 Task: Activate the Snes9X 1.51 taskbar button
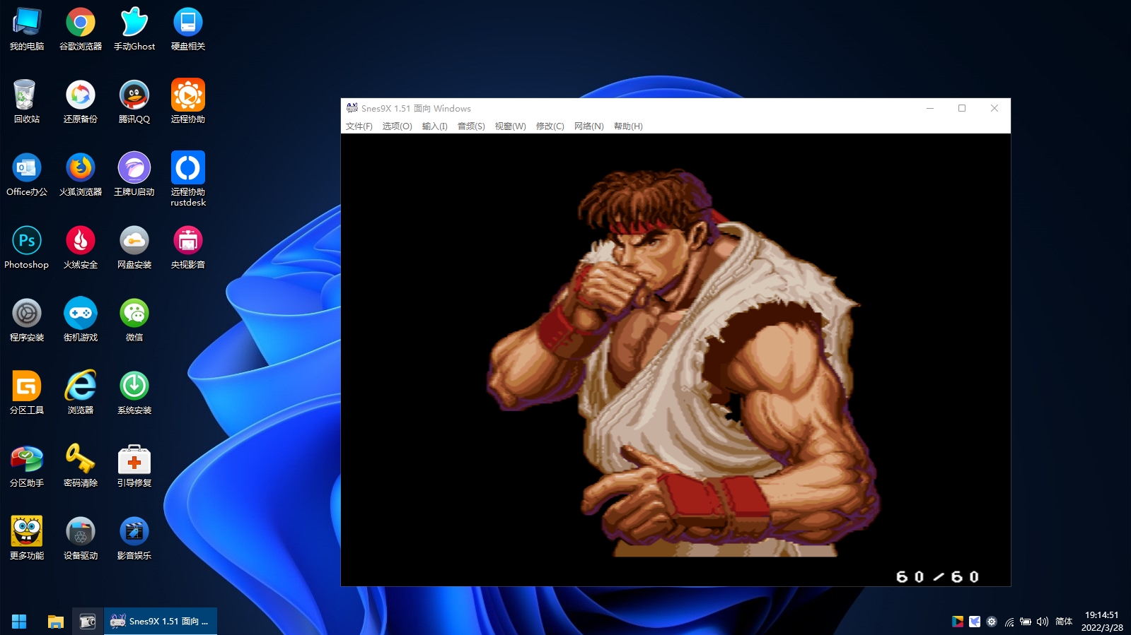pos(161,622)
